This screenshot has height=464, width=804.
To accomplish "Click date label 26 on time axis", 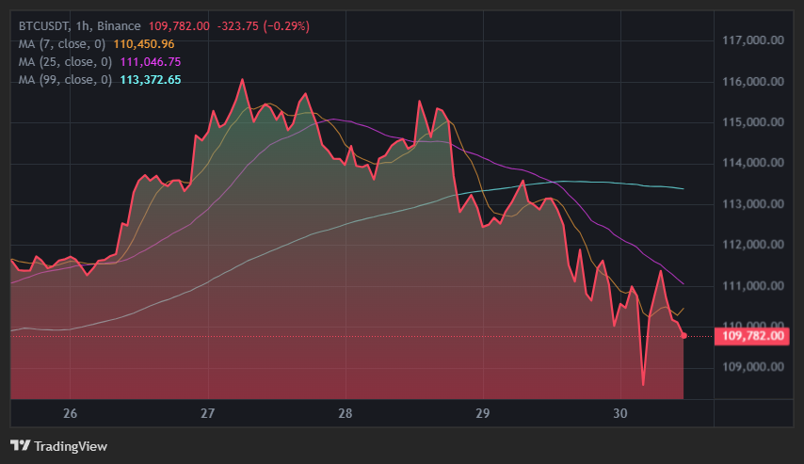I will click(x=70, y=413).
